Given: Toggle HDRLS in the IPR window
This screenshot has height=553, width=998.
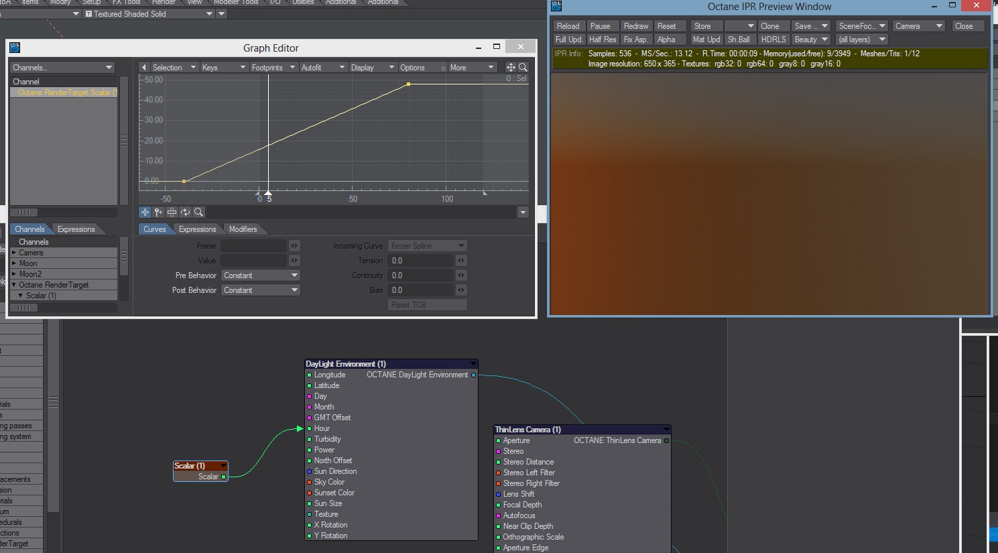Looking at the screenshot, I should [773, 40].
